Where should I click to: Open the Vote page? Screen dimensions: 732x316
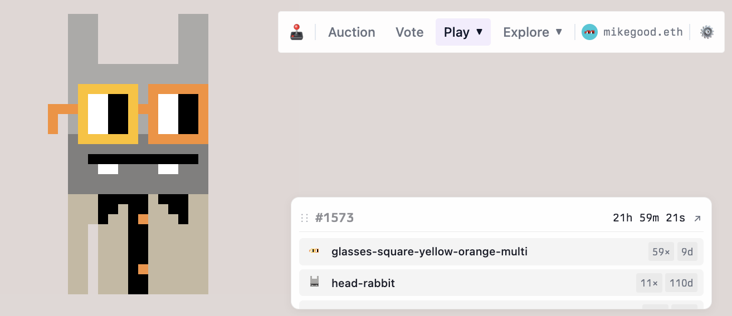[x=409, y=32]
